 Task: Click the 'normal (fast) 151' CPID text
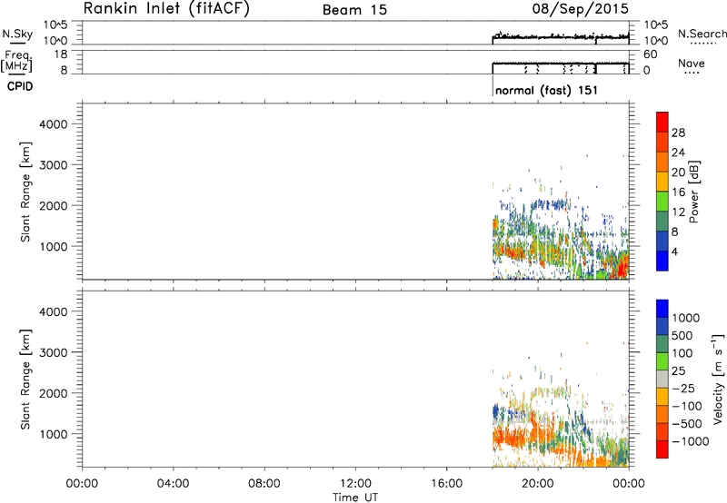546,90
